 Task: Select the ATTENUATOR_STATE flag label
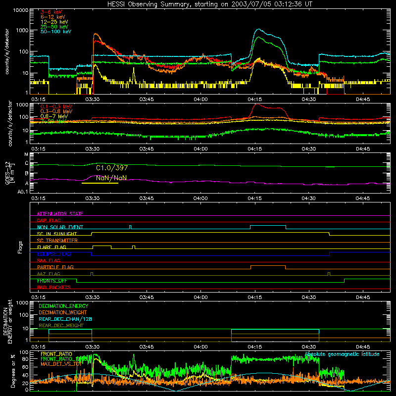(60, 214)
